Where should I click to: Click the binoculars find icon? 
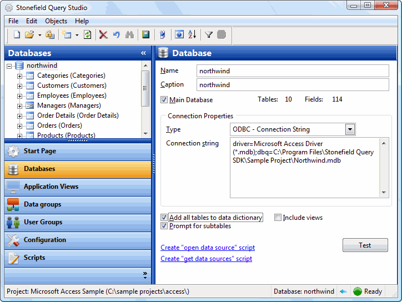(x=129, y=35)
